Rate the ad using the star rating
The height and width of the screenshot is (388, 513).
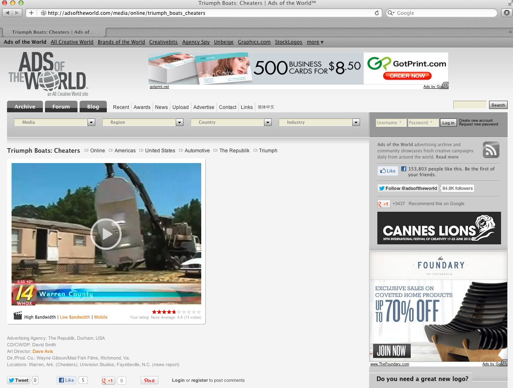[x=176, y=312]
